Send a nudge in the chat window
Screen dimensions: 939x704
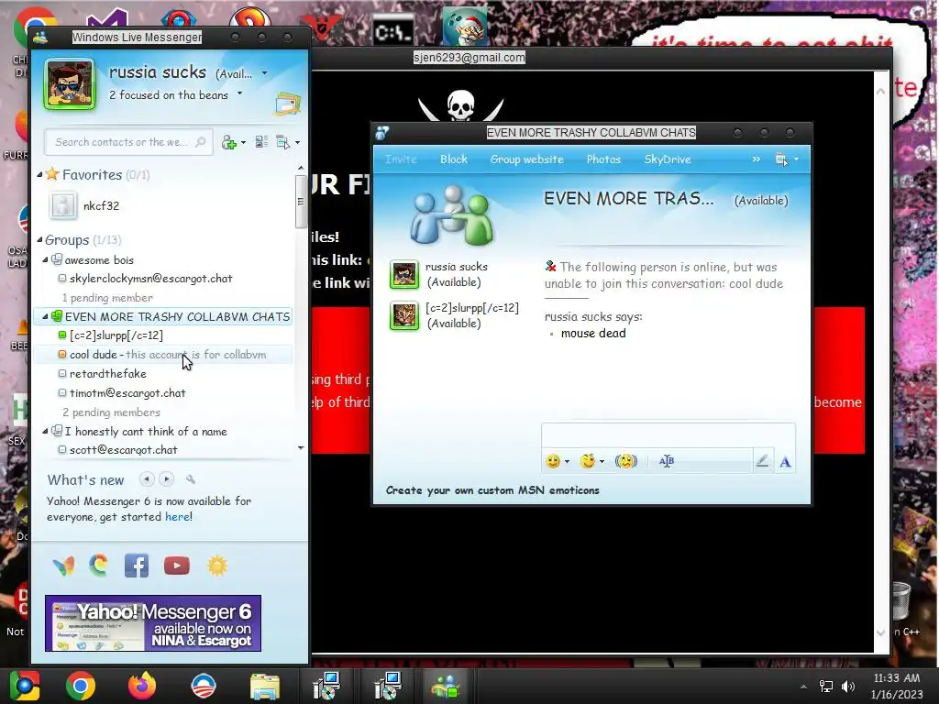[625, 461]
